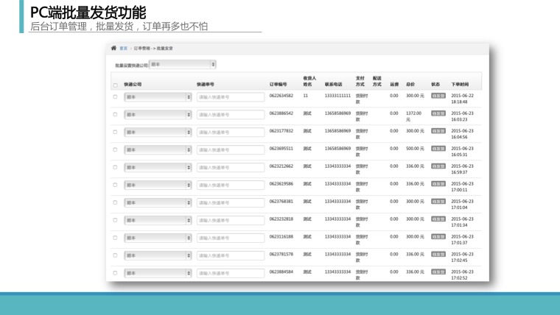Image resolution: width=560 pixels, height=315 pixels.
Task: Click the total price 500.00 元
Action: [415, 149]
